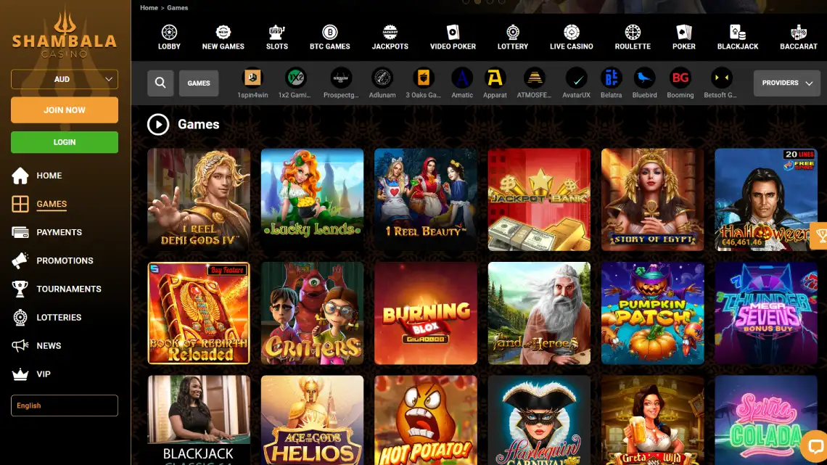The height and width of the screenshot is (465, 827).
Task: Open the BTC Games category
Action: point(329,37)
